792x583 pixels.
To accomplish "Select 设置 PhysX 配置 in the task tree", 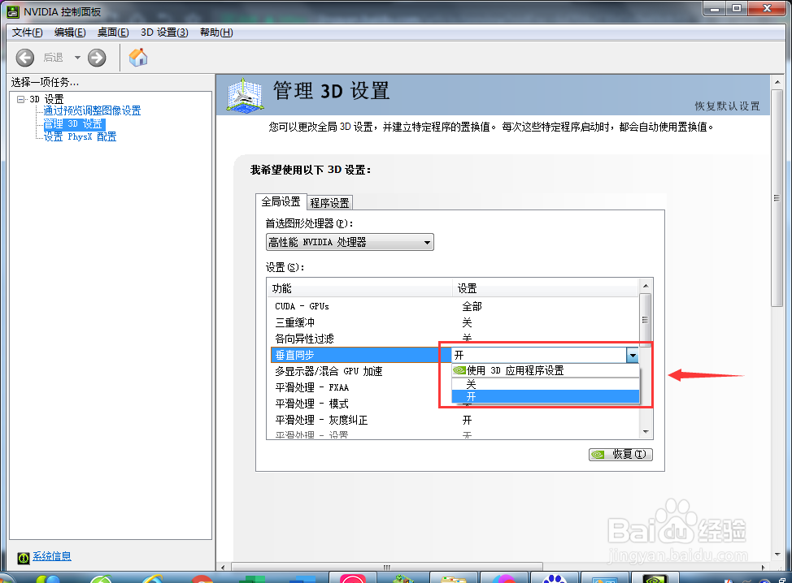I will point(80,136).
